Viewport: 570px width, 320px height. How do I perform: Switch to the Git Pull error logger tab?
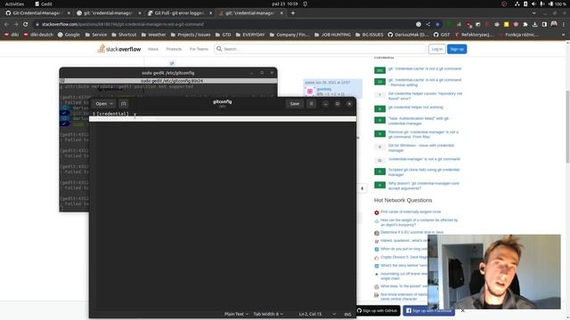pos(179,13)
